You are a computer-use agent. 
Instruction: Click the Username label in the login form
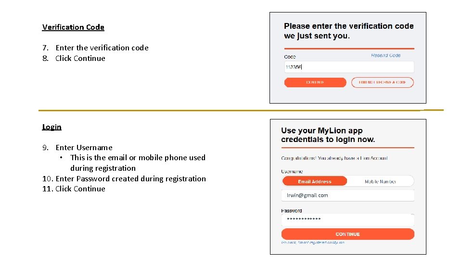coord(292,172)
